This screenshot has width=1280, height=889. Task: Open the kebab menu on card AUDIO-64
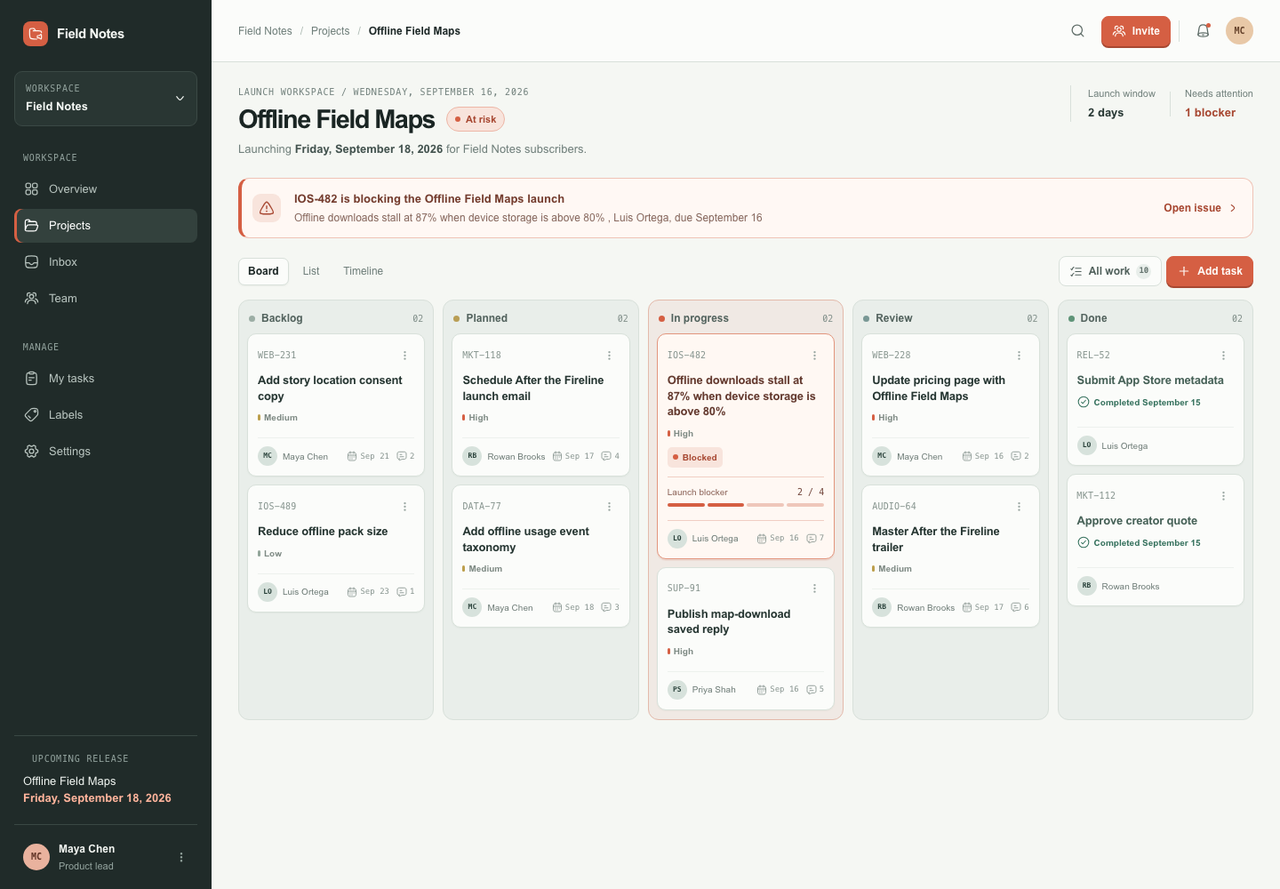(x=1019, y=507)
